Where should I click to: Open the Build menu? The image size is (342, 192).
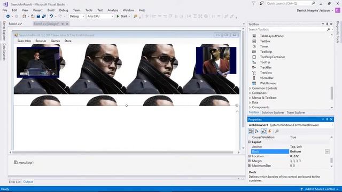point(51,10)
